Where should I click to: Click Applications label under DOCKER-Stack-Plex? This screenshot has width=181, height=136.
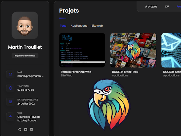point(120,76)
